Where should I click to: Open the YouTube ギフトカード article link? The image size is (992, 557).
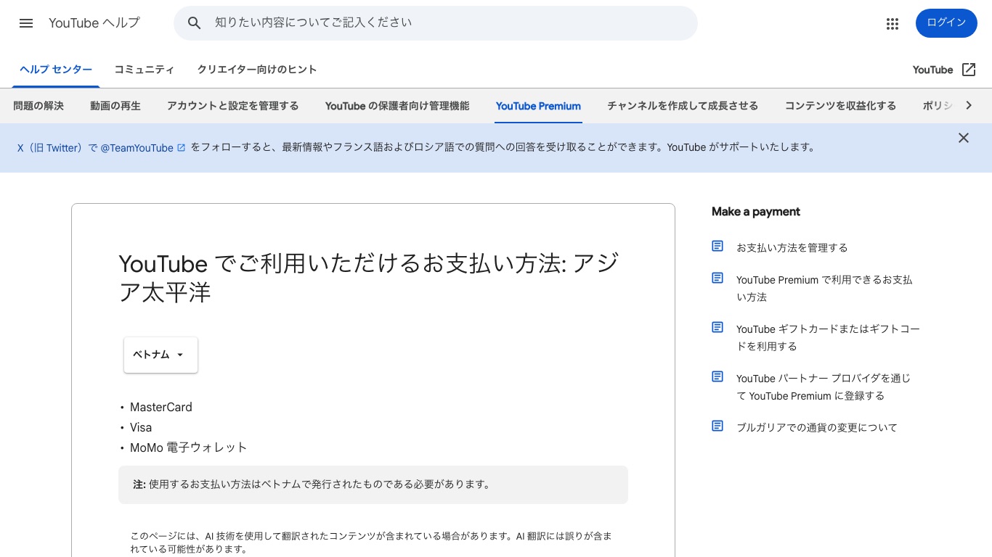pyautogui.click(x=828, y=337)
